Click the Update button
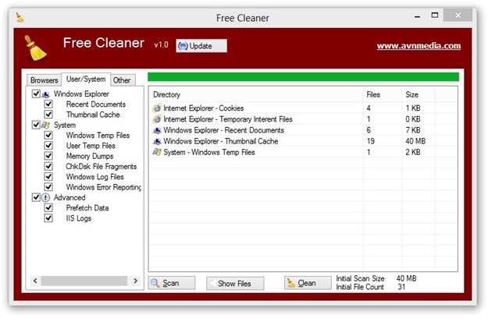 [x=201, y=46]
